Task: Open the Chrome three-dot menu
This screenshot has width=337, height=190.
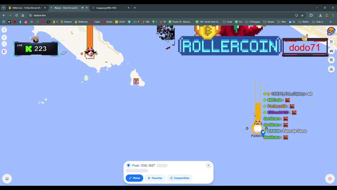Action: (x=333, y=15)
